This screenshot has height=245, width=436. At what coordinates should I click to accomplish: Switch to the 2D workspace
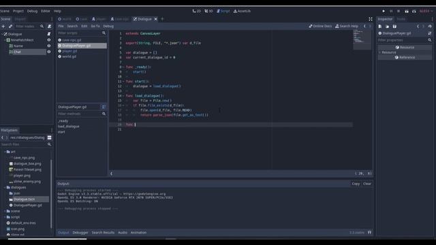click(196, 11)
